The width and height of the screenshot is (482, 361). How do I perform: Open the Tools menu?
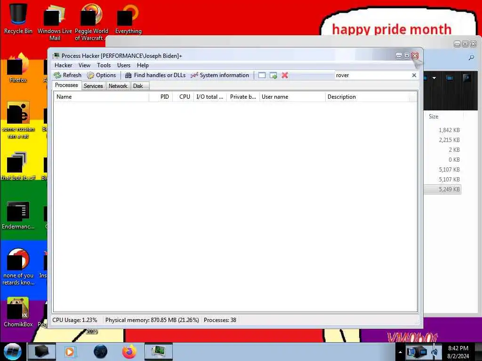point(104,65)
